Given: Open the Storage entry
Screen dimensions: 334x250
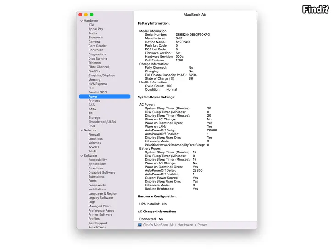Looking at the screenshot, I should pyautogui.click(x=94, y=118).
